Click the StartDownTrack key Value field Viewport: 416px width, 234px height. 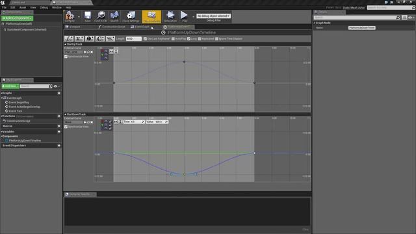[157, 122]
